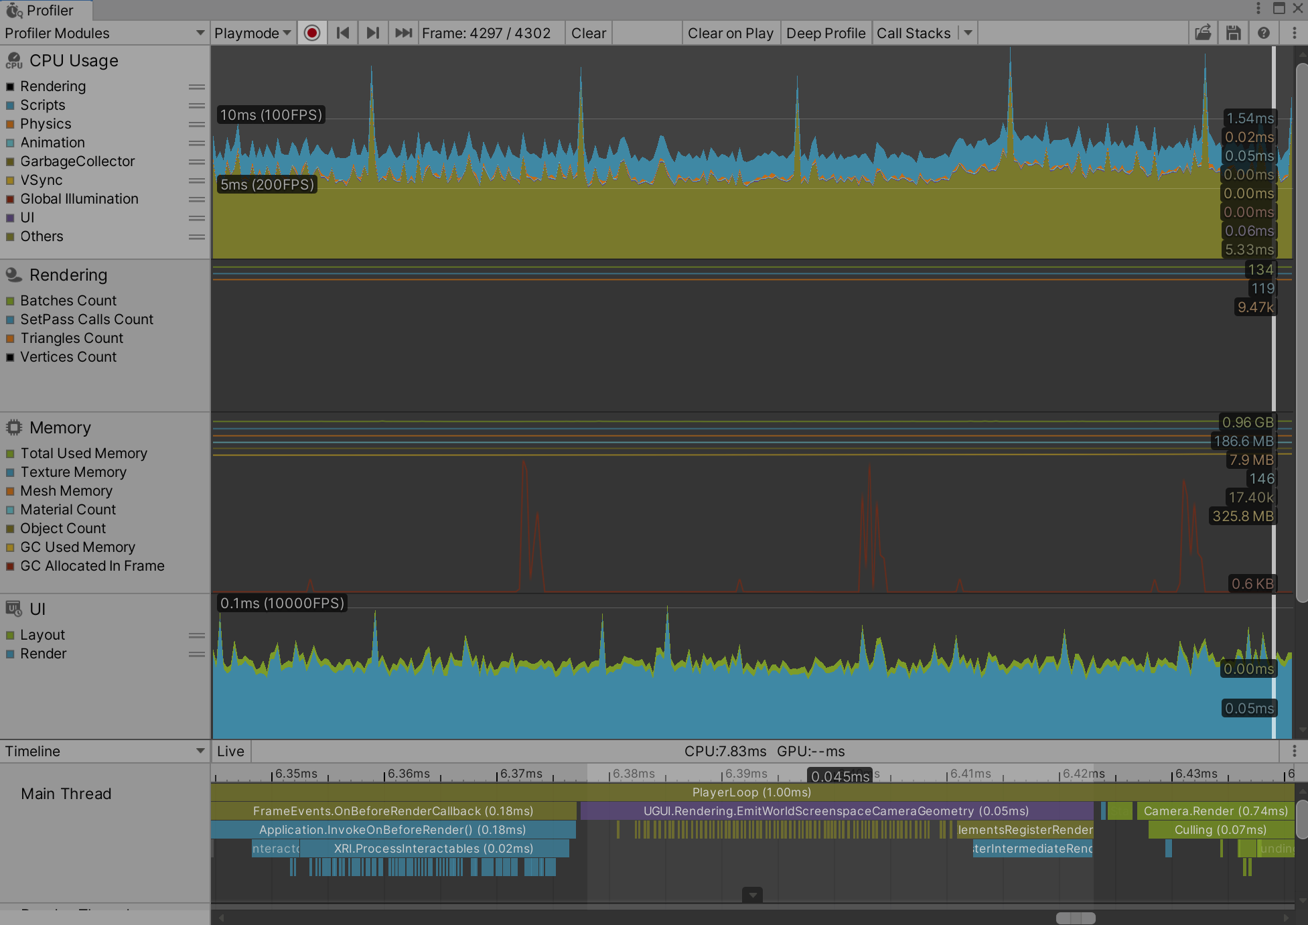Click the load profiler data icon

(1204, 33)
